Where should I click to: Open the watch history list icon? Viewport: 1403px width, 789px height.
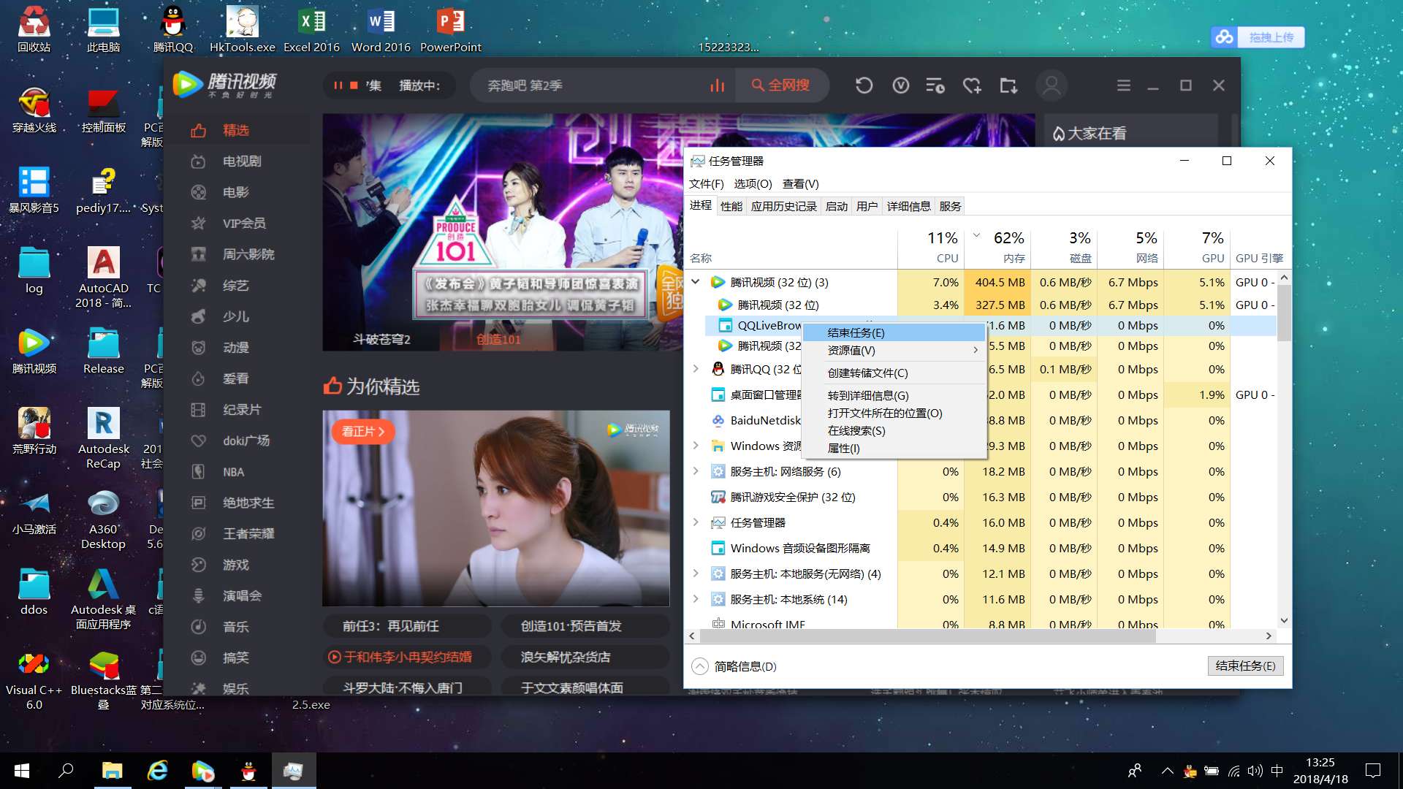coord(935,85)
